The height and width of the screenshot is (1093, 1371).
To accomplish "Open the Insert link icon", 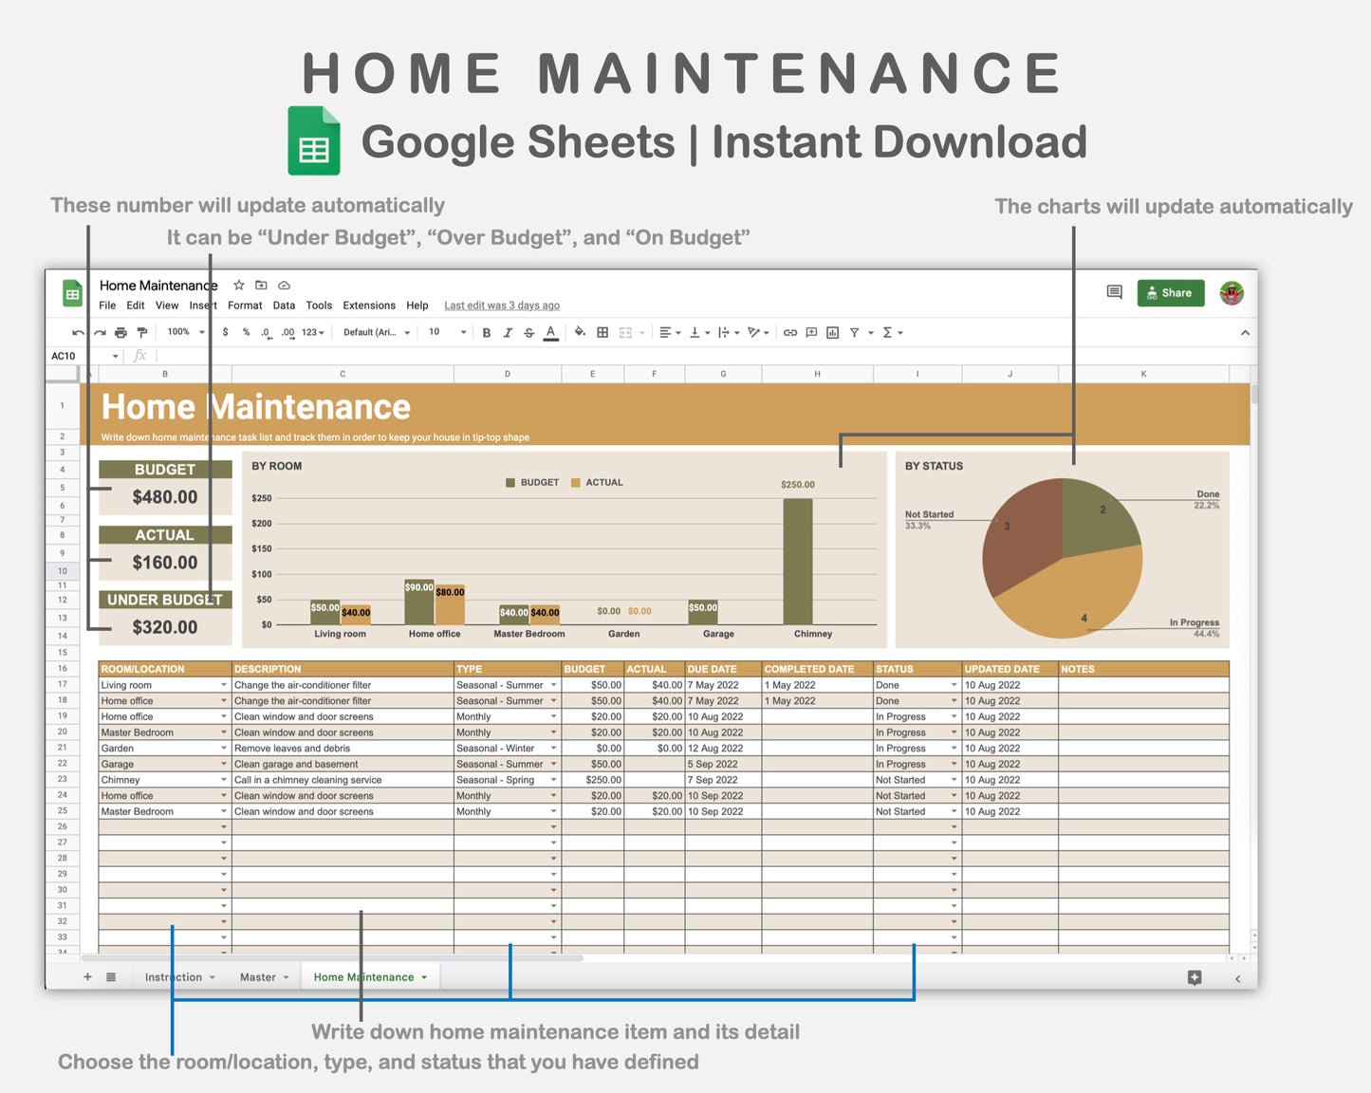I will coord(791,332).
